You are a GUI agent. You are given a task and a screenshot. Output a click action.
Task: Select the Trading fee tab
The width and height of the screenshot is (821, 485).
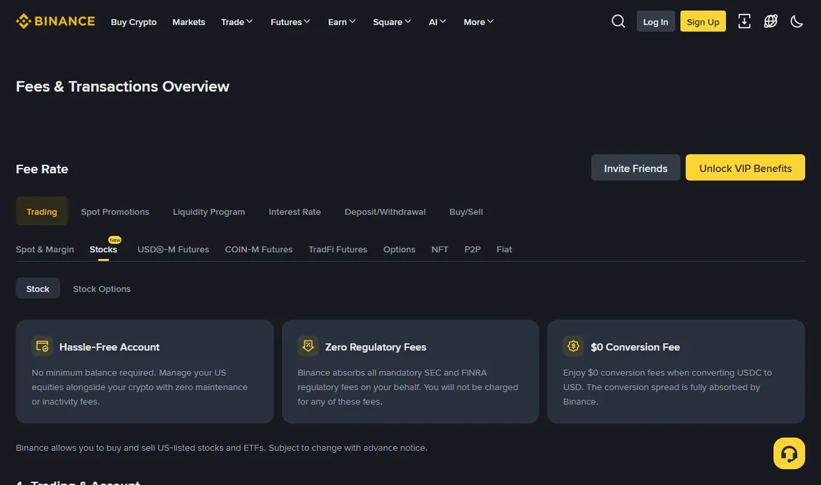coord(42,212)
